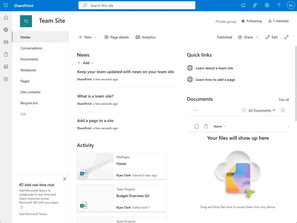This screenshot has width=297, height=223.
Task: Open the RC account profile avatar
Action: (291, 6)
